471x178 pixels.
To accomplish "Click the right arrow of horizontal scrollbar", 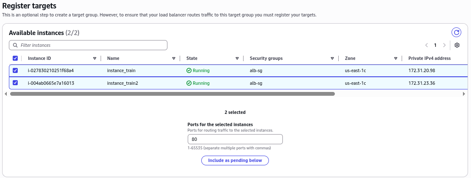I will [x=464, y=94].
